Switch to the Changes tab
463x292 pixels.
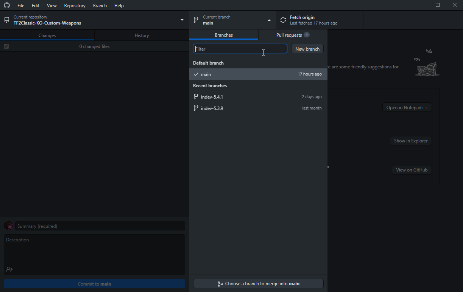click(x=47, y=35)
